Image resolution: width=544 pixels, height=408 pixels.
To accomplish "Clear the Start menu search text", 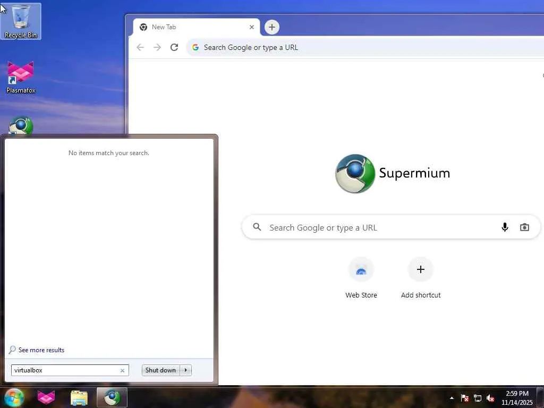I will pos(123,370).
